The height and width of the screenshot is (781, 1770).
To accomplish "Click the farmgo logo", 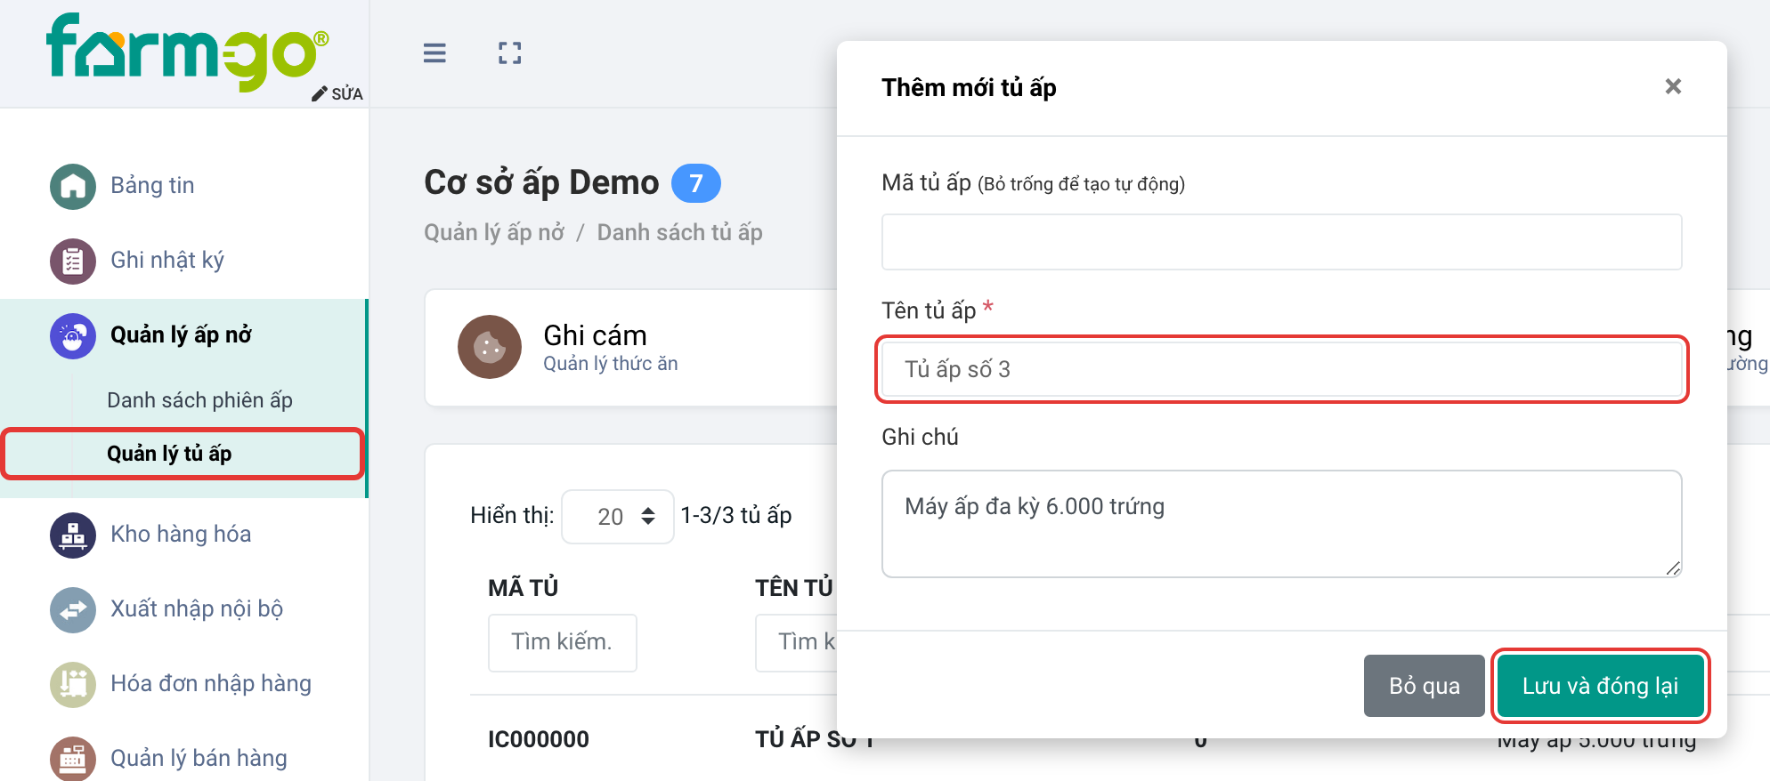I will click(188, 51).
